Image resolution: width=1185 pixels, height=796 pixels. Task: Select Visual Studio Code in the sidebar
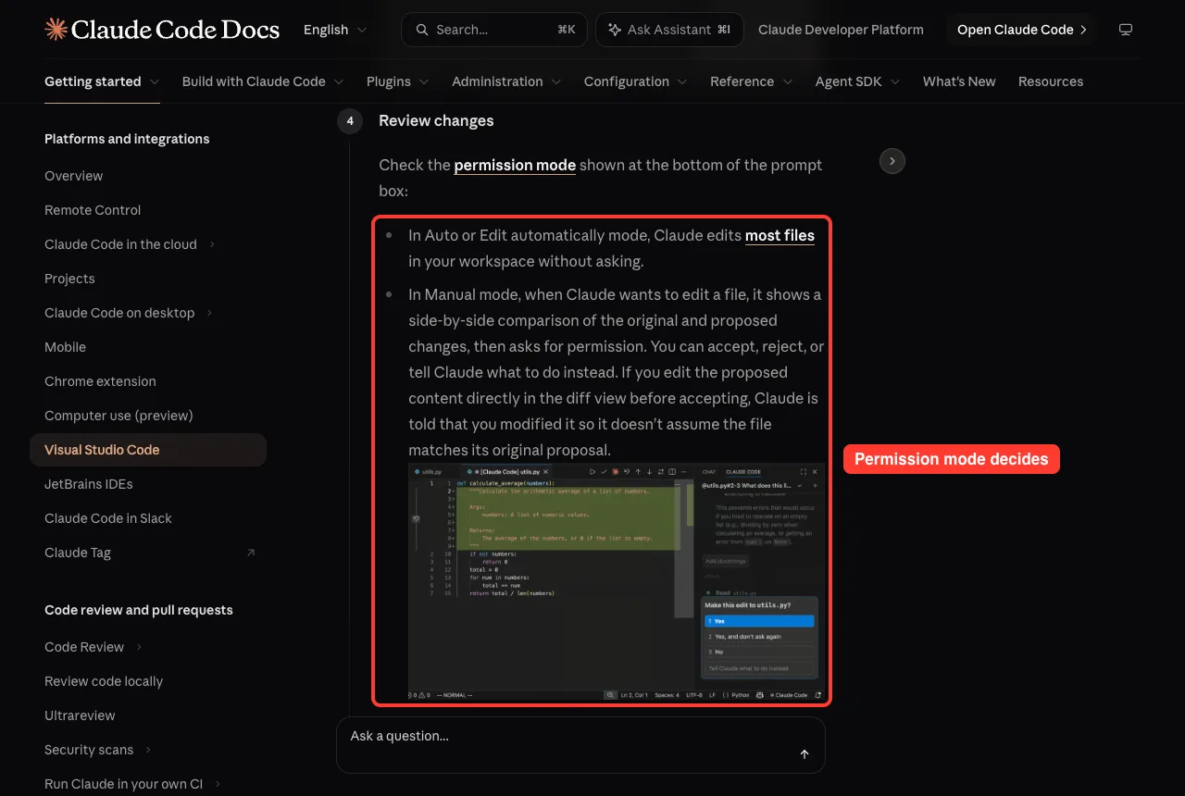(x=148, y=450)
